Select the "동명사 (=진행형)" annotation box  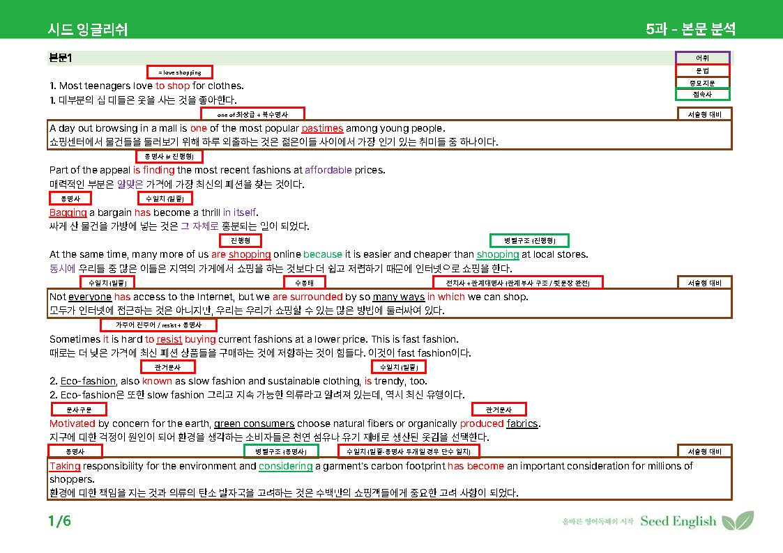coord(169,156)
